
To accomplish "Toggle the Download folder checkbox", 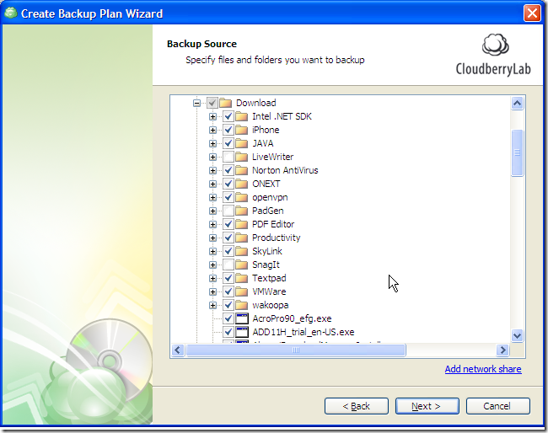I will click(212, 103).
